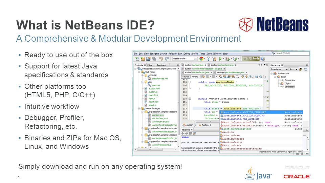Click the Chrome browser selector icon
The height and width of the screenshot is (183, 325).
point(201,59)
